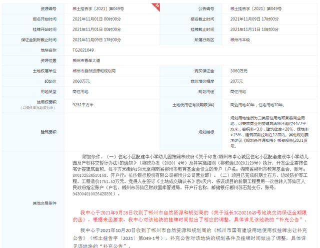Click the 报名截止时间 label
Screen dimensions: 320x248
point(202,19)
